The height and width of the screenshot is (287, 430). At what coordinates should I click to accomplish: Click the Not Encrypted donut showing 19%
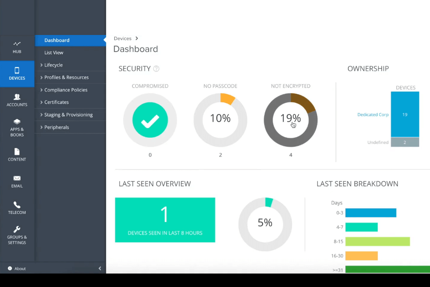pos(290,120)
